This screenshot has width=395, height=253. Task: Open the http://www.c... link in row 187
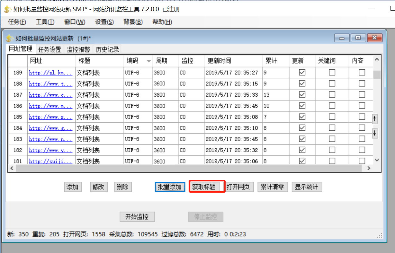pos(50,95)
